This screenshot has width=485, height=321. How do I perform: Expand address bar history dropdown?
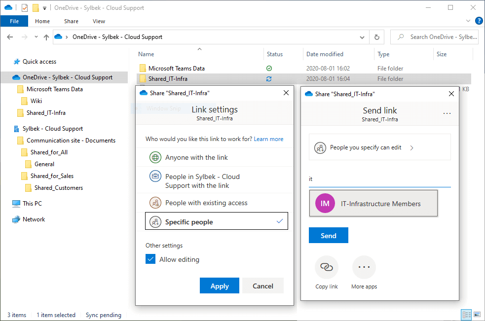tap(362, 37)
